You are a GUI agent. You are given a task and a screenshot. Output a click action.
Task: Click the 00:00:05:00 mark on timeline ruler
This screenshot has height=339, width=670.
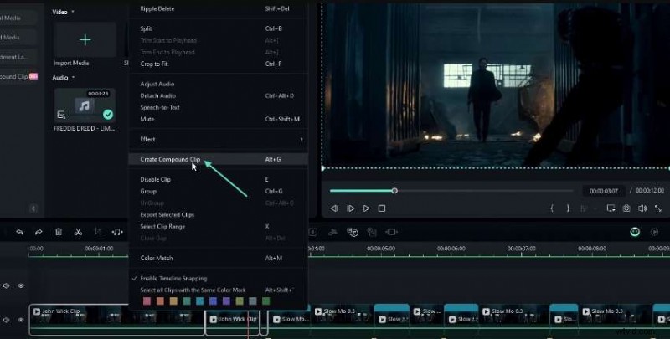381,249
